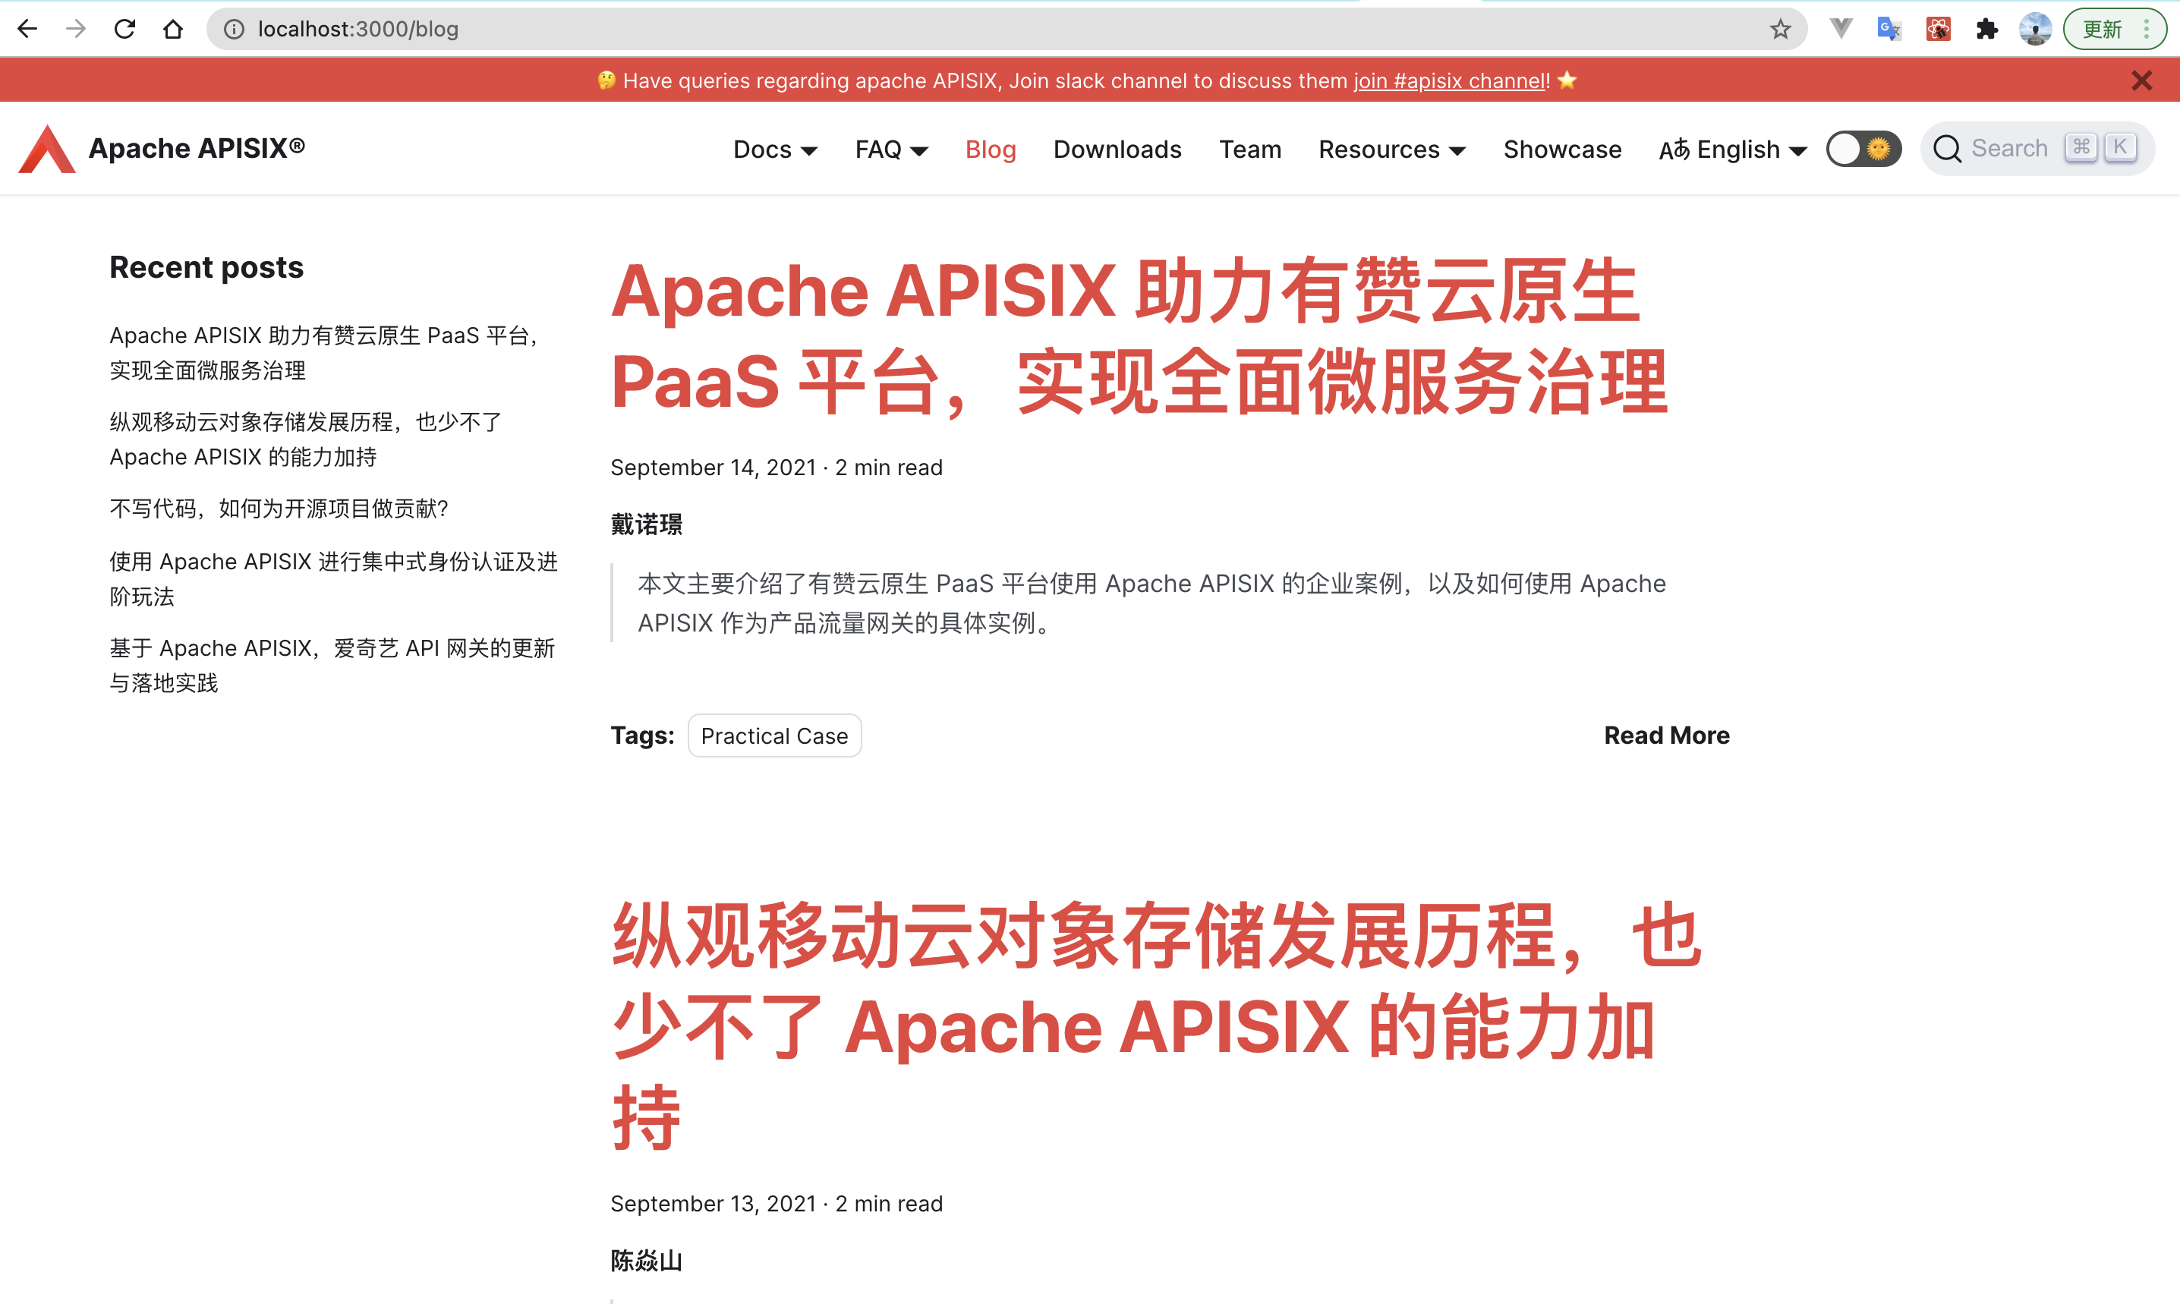Open the user profile avatar icon
This screenshot has height=1304, width=2180.
tap(2035, 29)
